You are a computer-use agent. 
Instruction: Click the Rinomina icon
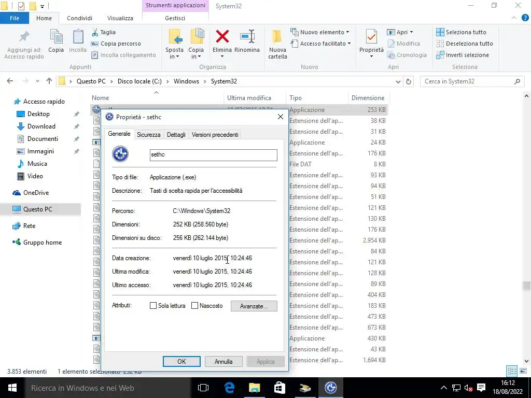(247, 37)
